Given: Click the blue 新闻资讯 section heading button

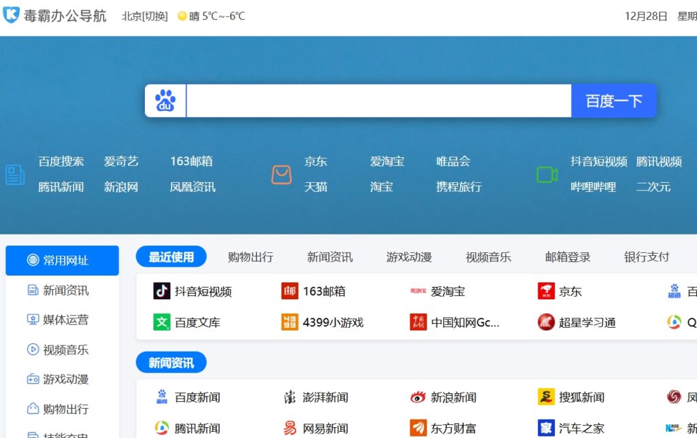Looking at the screenshot, I should tap(171, 363).
